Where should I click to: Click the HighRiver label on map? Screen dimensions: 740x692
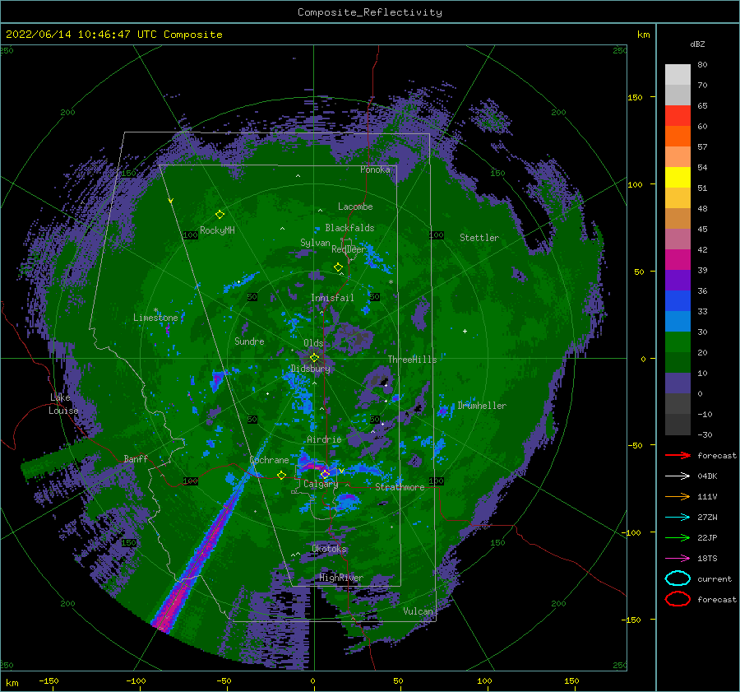coord(340,578)
